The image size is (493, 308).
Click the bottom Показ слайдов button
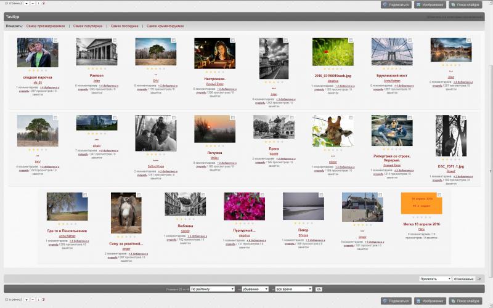point(465,301)
